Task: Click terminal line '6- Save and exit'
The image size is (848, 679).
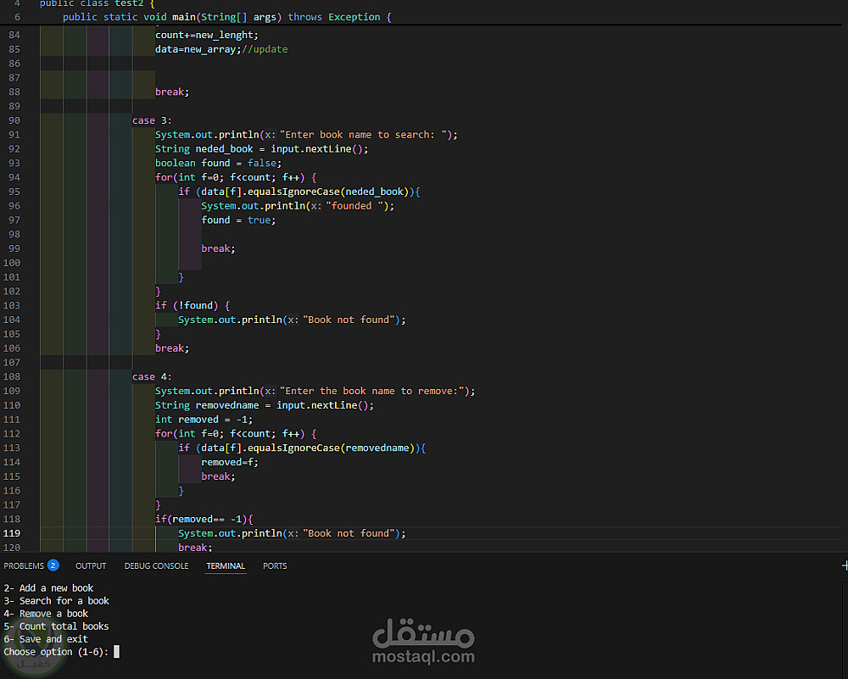Action: point(46,639)
